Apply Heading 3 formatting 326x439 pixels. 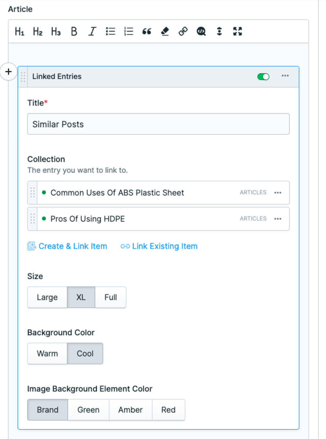click(x=55, y=31)
